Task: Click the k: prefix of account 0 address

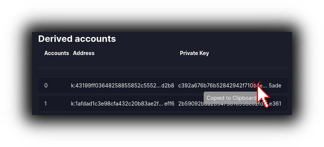Action: click(x=73, y=86)
